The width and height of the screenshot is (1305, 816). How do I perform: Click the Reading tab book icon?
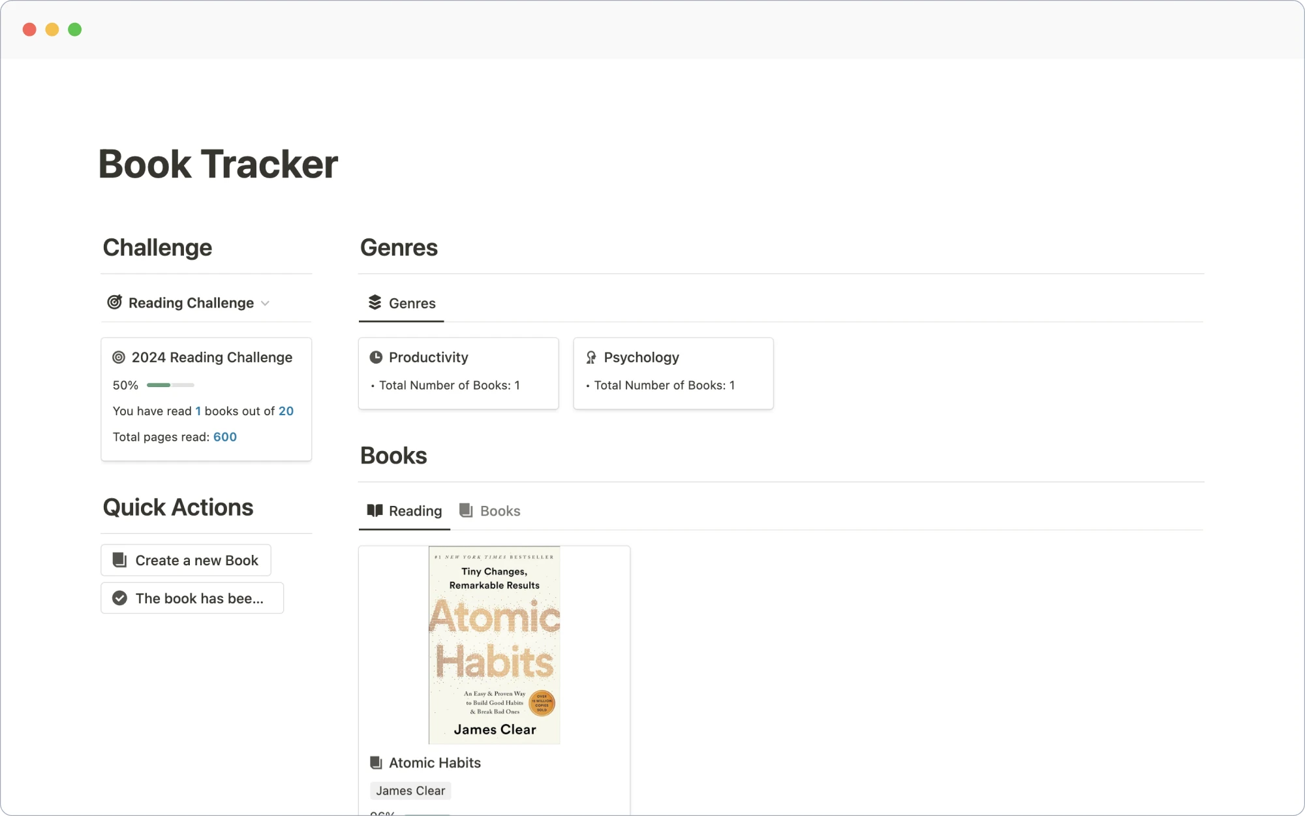coord(375,510)
